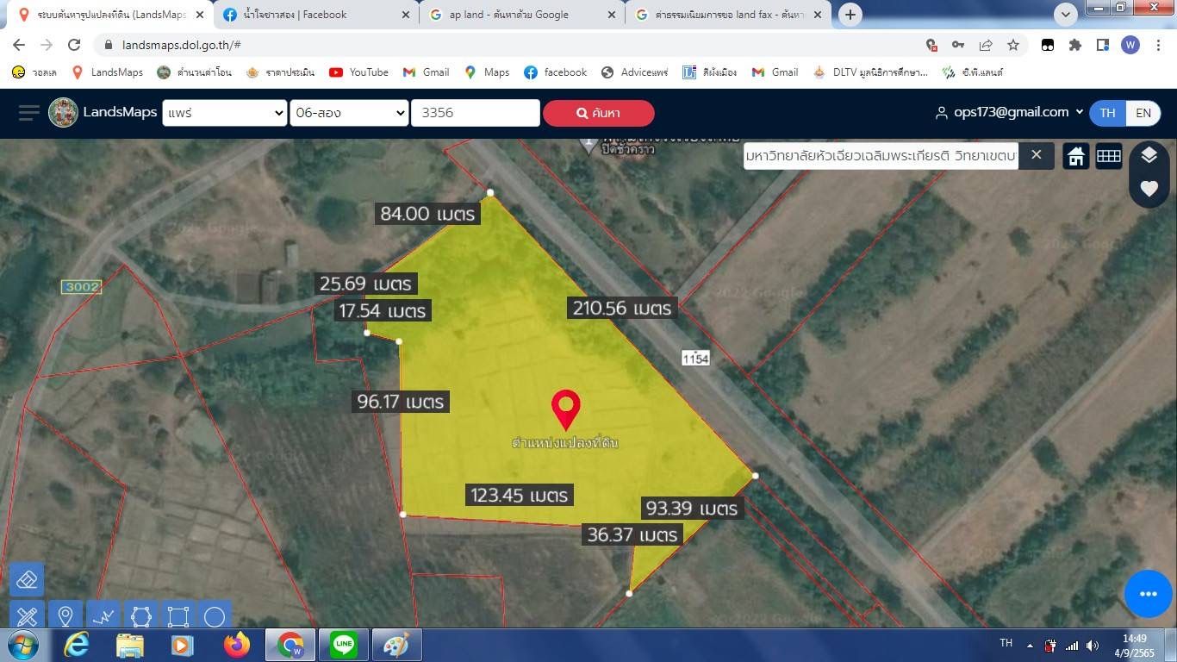Open the ops173@gmail.com account dropdown

1010,112
